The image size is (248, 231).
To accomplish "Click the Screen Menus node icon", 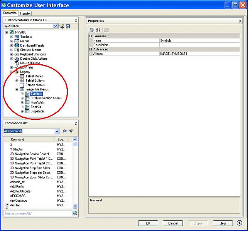I will pyautogui.click(x=22, y=85).
